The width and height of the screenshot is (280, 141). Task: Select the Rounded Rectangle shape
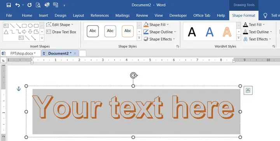[36, 26]
